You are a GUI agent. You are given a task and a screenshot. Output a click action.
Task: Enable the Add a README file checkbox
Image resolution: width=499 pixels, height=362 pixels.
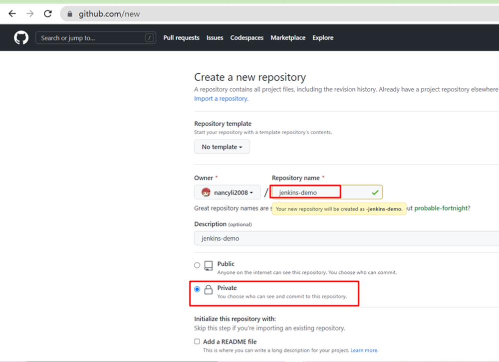[197, 342]
